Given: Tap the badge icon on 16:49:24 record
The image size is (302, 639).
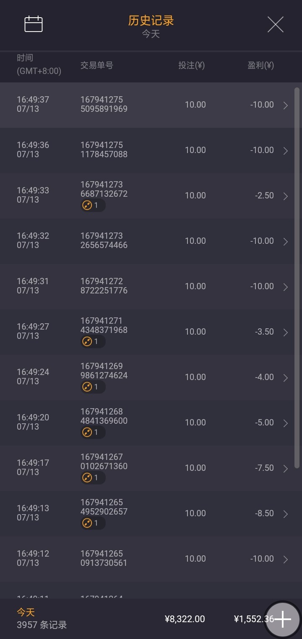Looking at the screenshot, I should pos(87,387).
